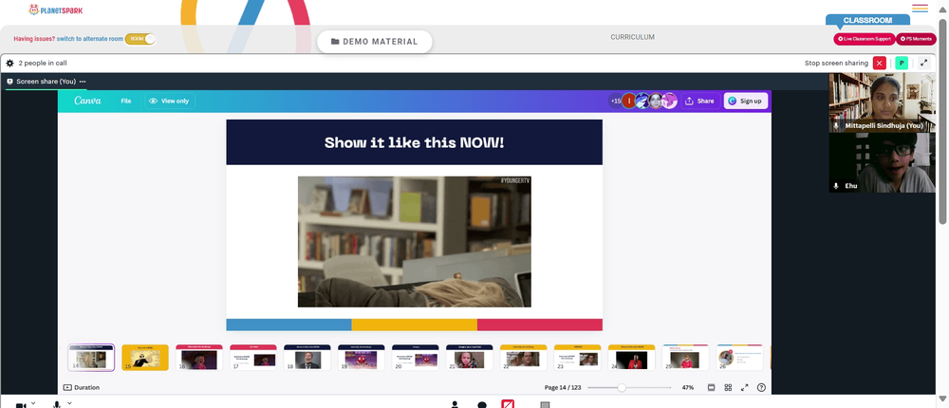Click '2 people in call' text
Screen dimensions: 949x408
[x=43, y=63]
